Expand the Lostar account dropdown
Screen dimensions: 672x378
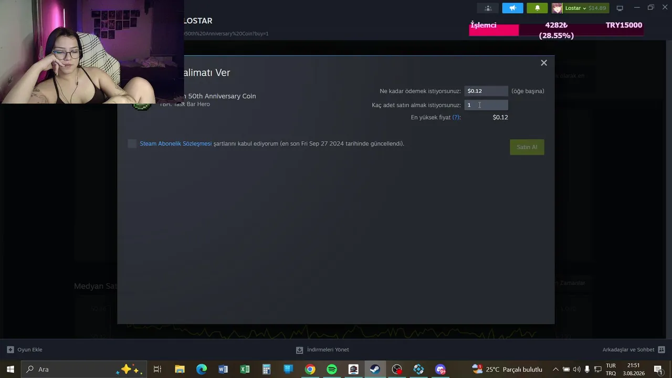[x=585, y=8]
